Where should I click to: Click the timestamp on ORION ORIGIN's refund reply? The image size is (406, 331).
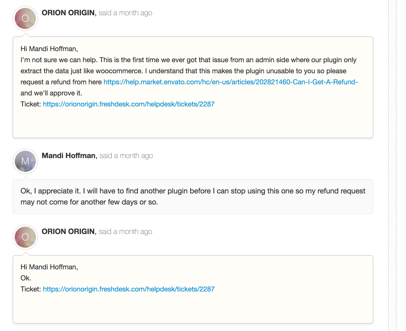pyautogui.click(x=125, y=13)
